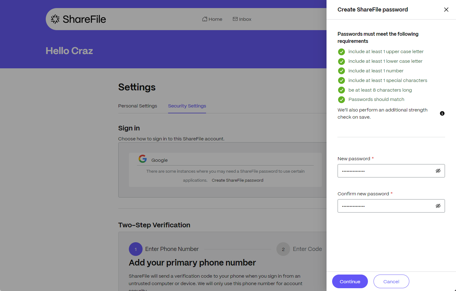Cancel the password creation
This screenshot has height=291, width=456.
click(391, 281)
